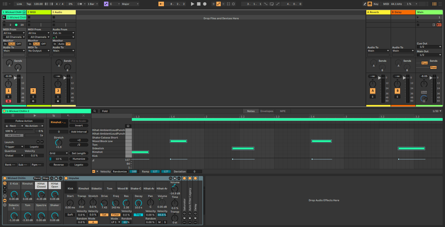Toggle the Impulse Filter switch
This screenshot has height=227, width=445.
pyautogui.click(x=116, y=215)
